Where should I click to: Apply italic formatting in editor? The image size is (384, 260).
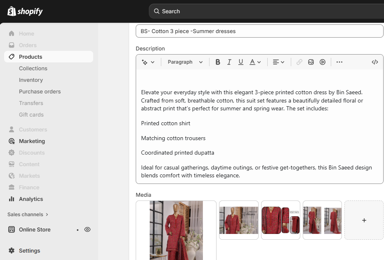pyautogui.click(x=229, y=62)
